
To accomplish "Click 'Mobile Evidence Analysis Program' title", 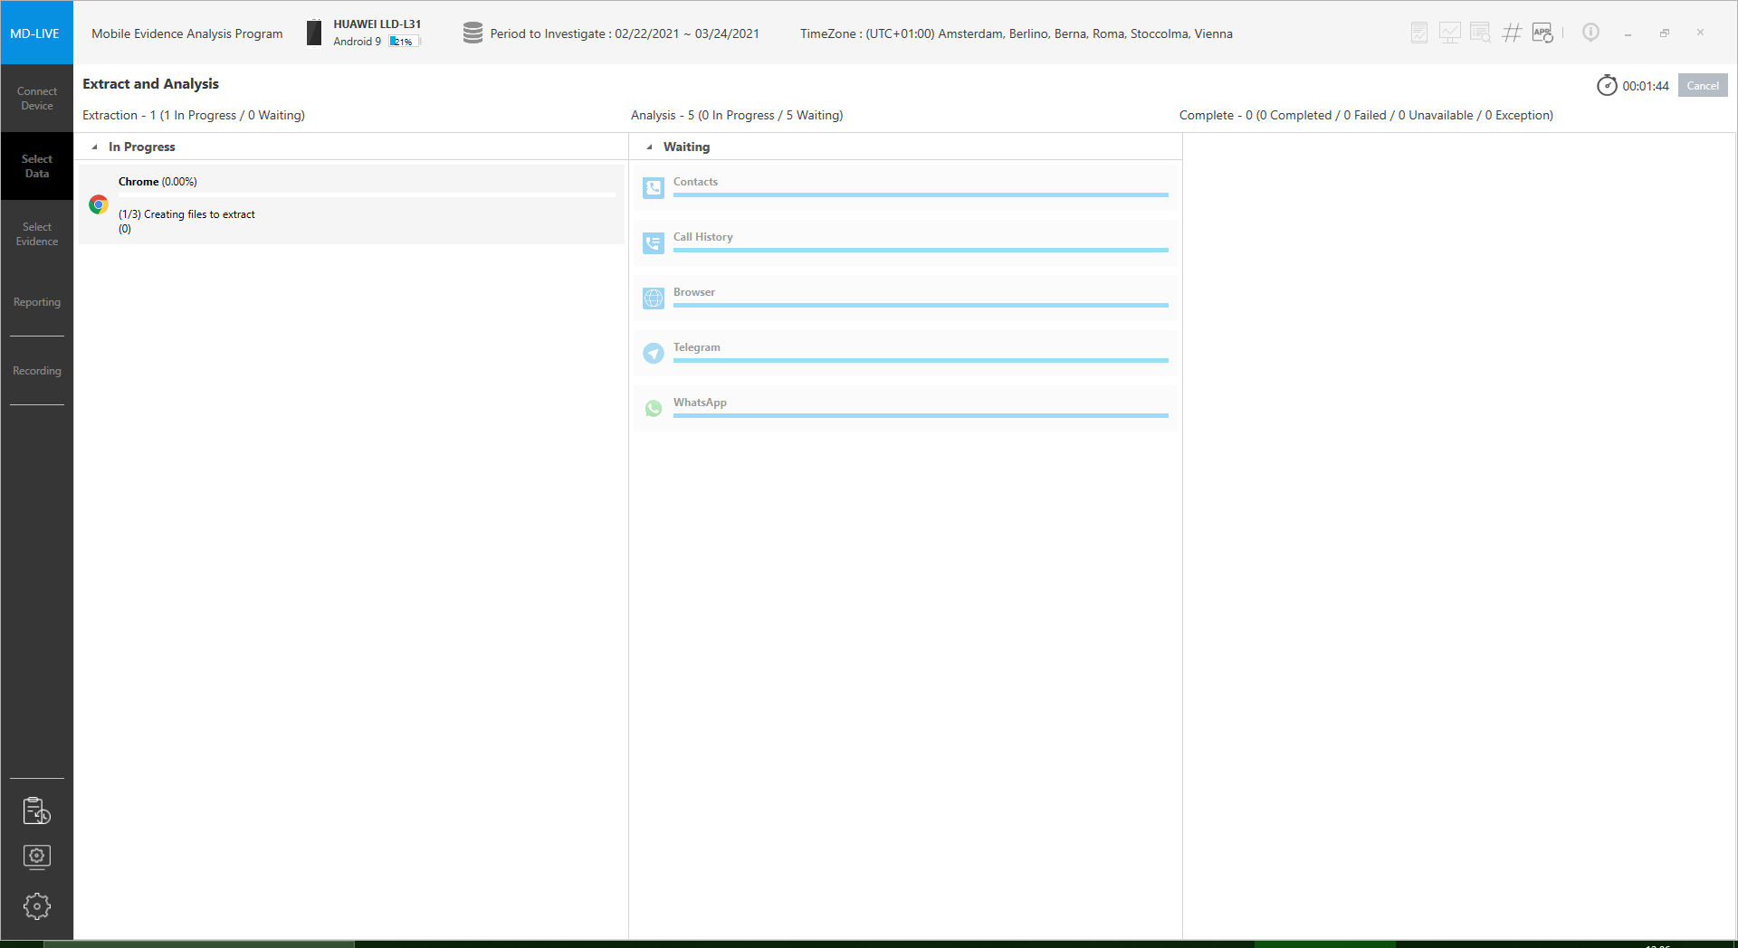I will (187, 33).
